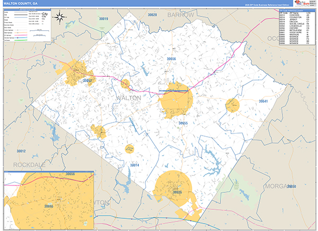Click the orange State Highway legend line
318x231 pixels.
click(21, 33)
